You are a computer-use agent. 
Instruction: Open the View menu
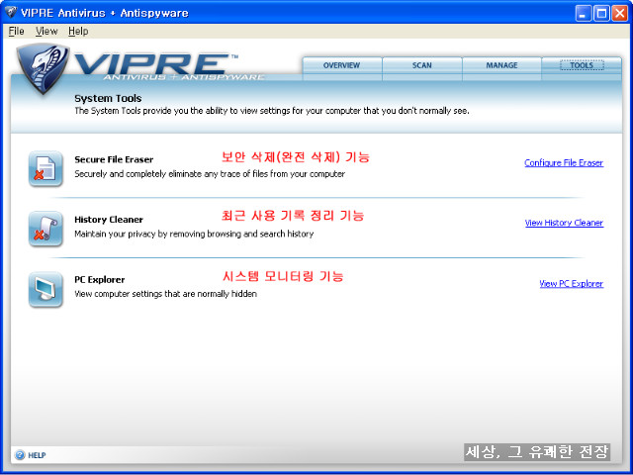click(46, 31)
